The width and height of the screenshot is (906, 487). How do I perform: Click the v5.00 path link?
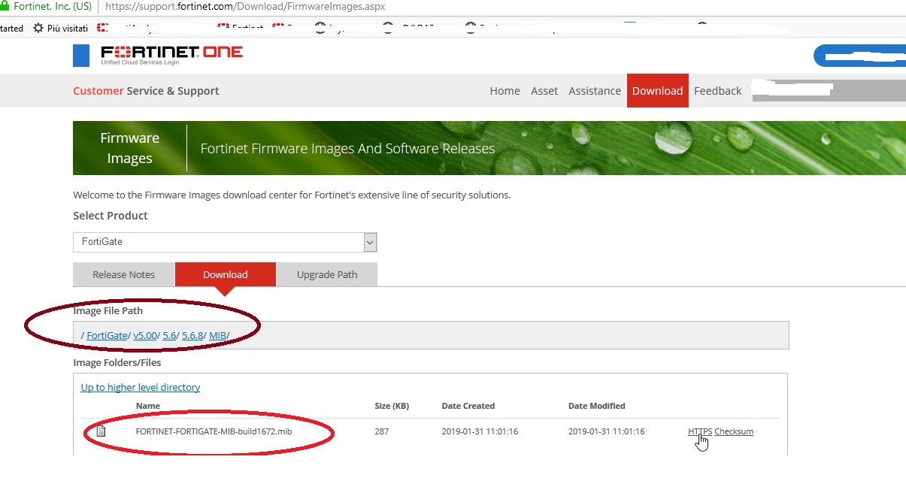144,335
